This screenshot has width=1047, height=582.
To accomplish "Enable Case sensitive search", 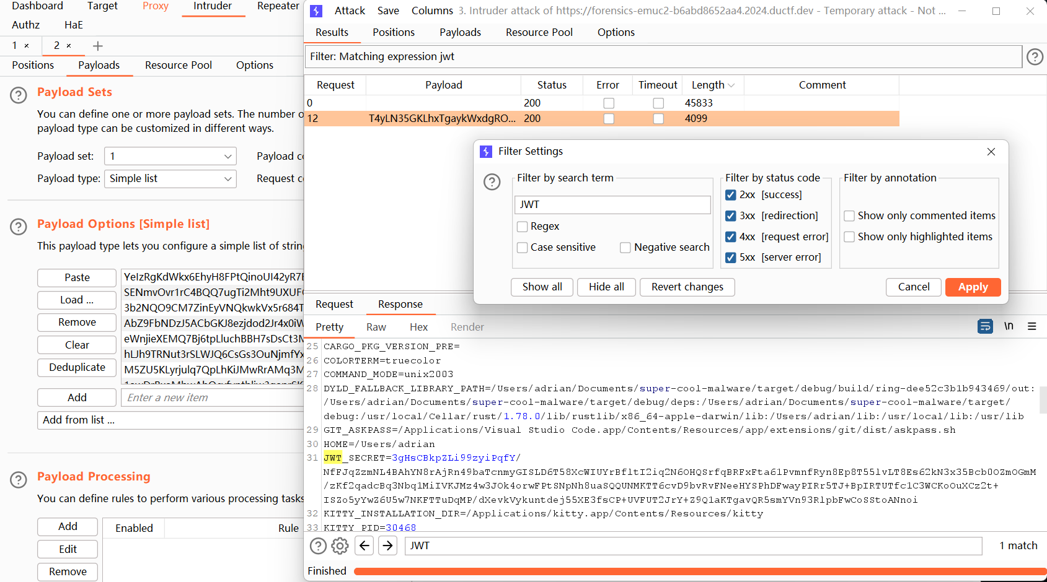I will (523, 248).
